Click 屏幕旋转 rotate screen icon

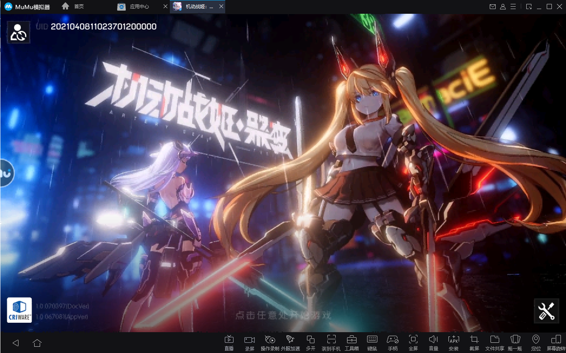(556, 343)
